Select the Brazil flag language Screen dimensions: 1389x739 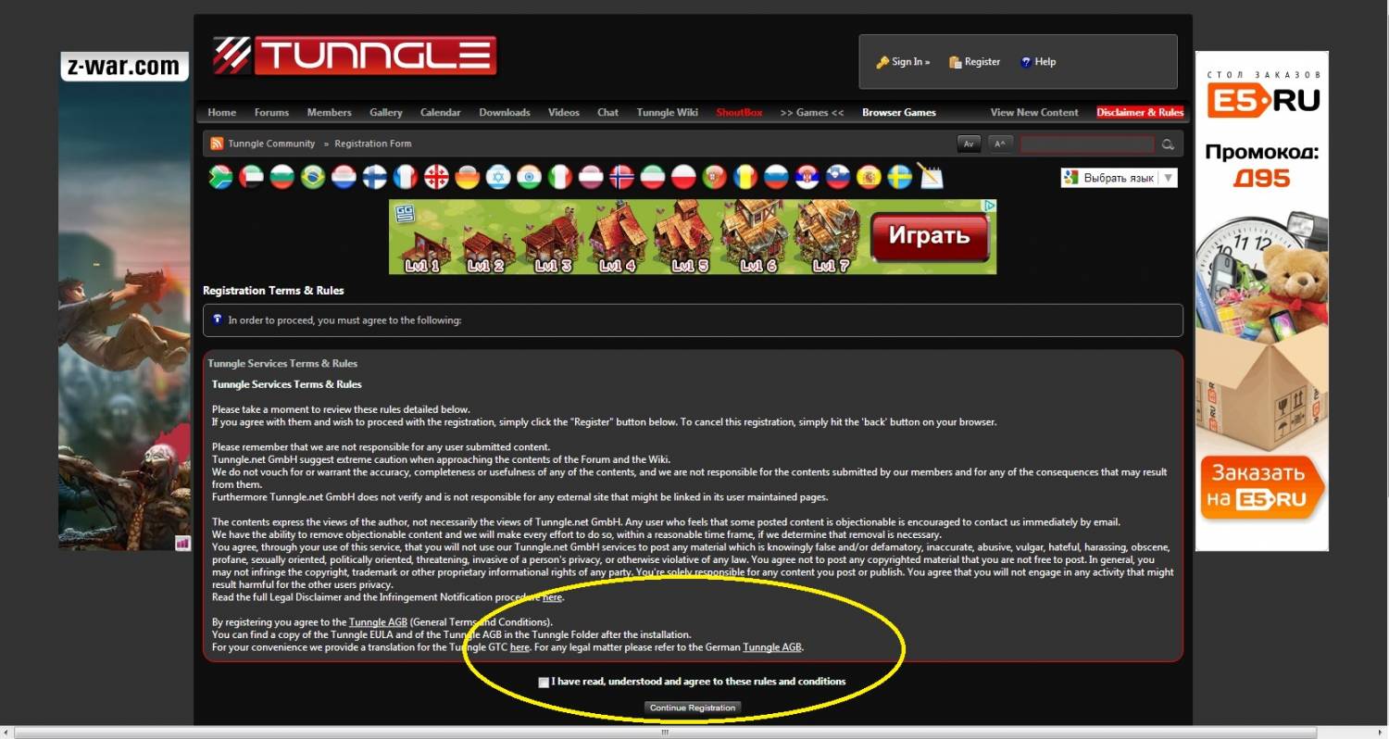click(313, 177)
